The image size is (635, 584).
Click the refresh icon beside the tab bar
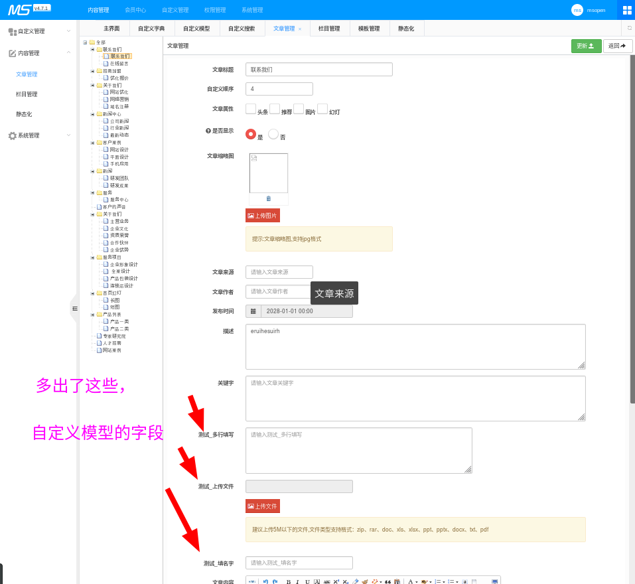tap(629, 28)
